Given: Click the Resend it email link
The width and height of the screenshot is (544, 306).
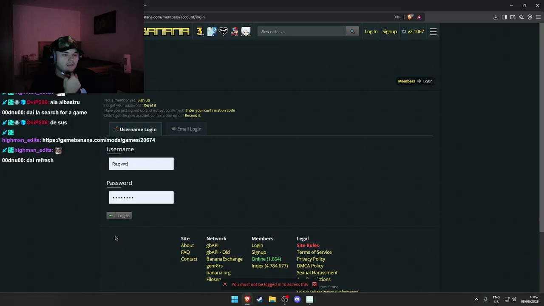Looking at the screenshot, I should (x=193, y=116).
